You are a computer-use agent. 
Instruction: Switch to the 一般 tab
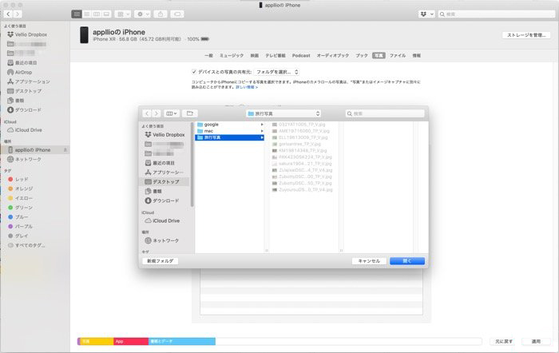[208, 56]
